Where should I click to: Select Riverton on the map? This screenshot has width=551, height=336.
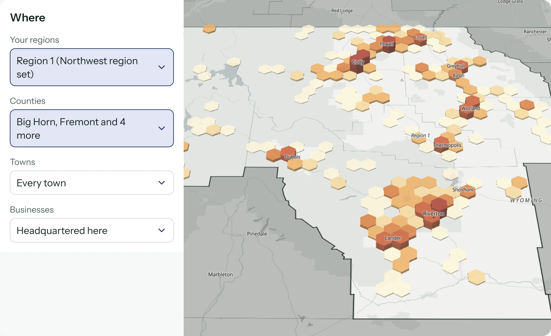(433, 214)
